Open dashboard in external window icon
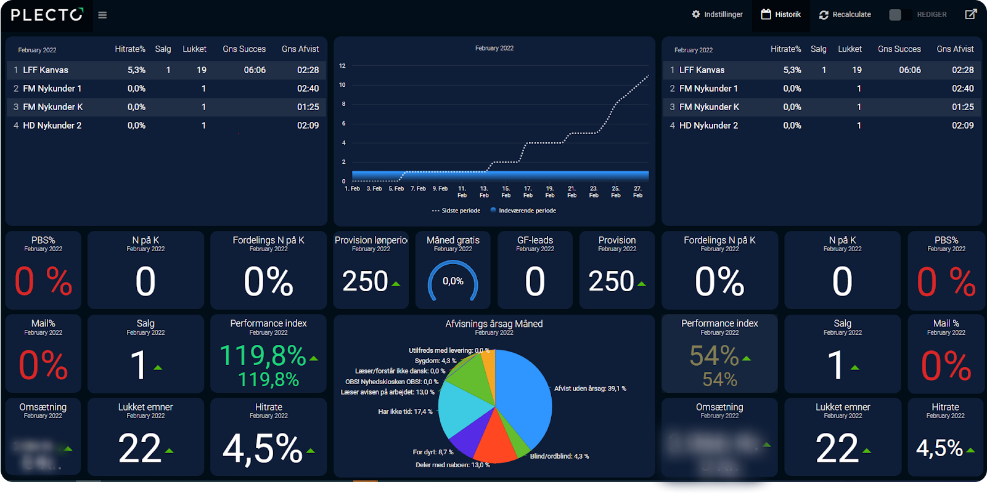This screenshot has width=987, height=495. point(971,14)
